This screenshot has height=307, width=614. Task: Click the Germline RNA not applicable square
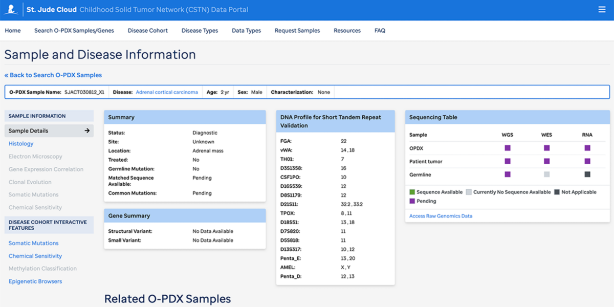(x=587, y=174)
